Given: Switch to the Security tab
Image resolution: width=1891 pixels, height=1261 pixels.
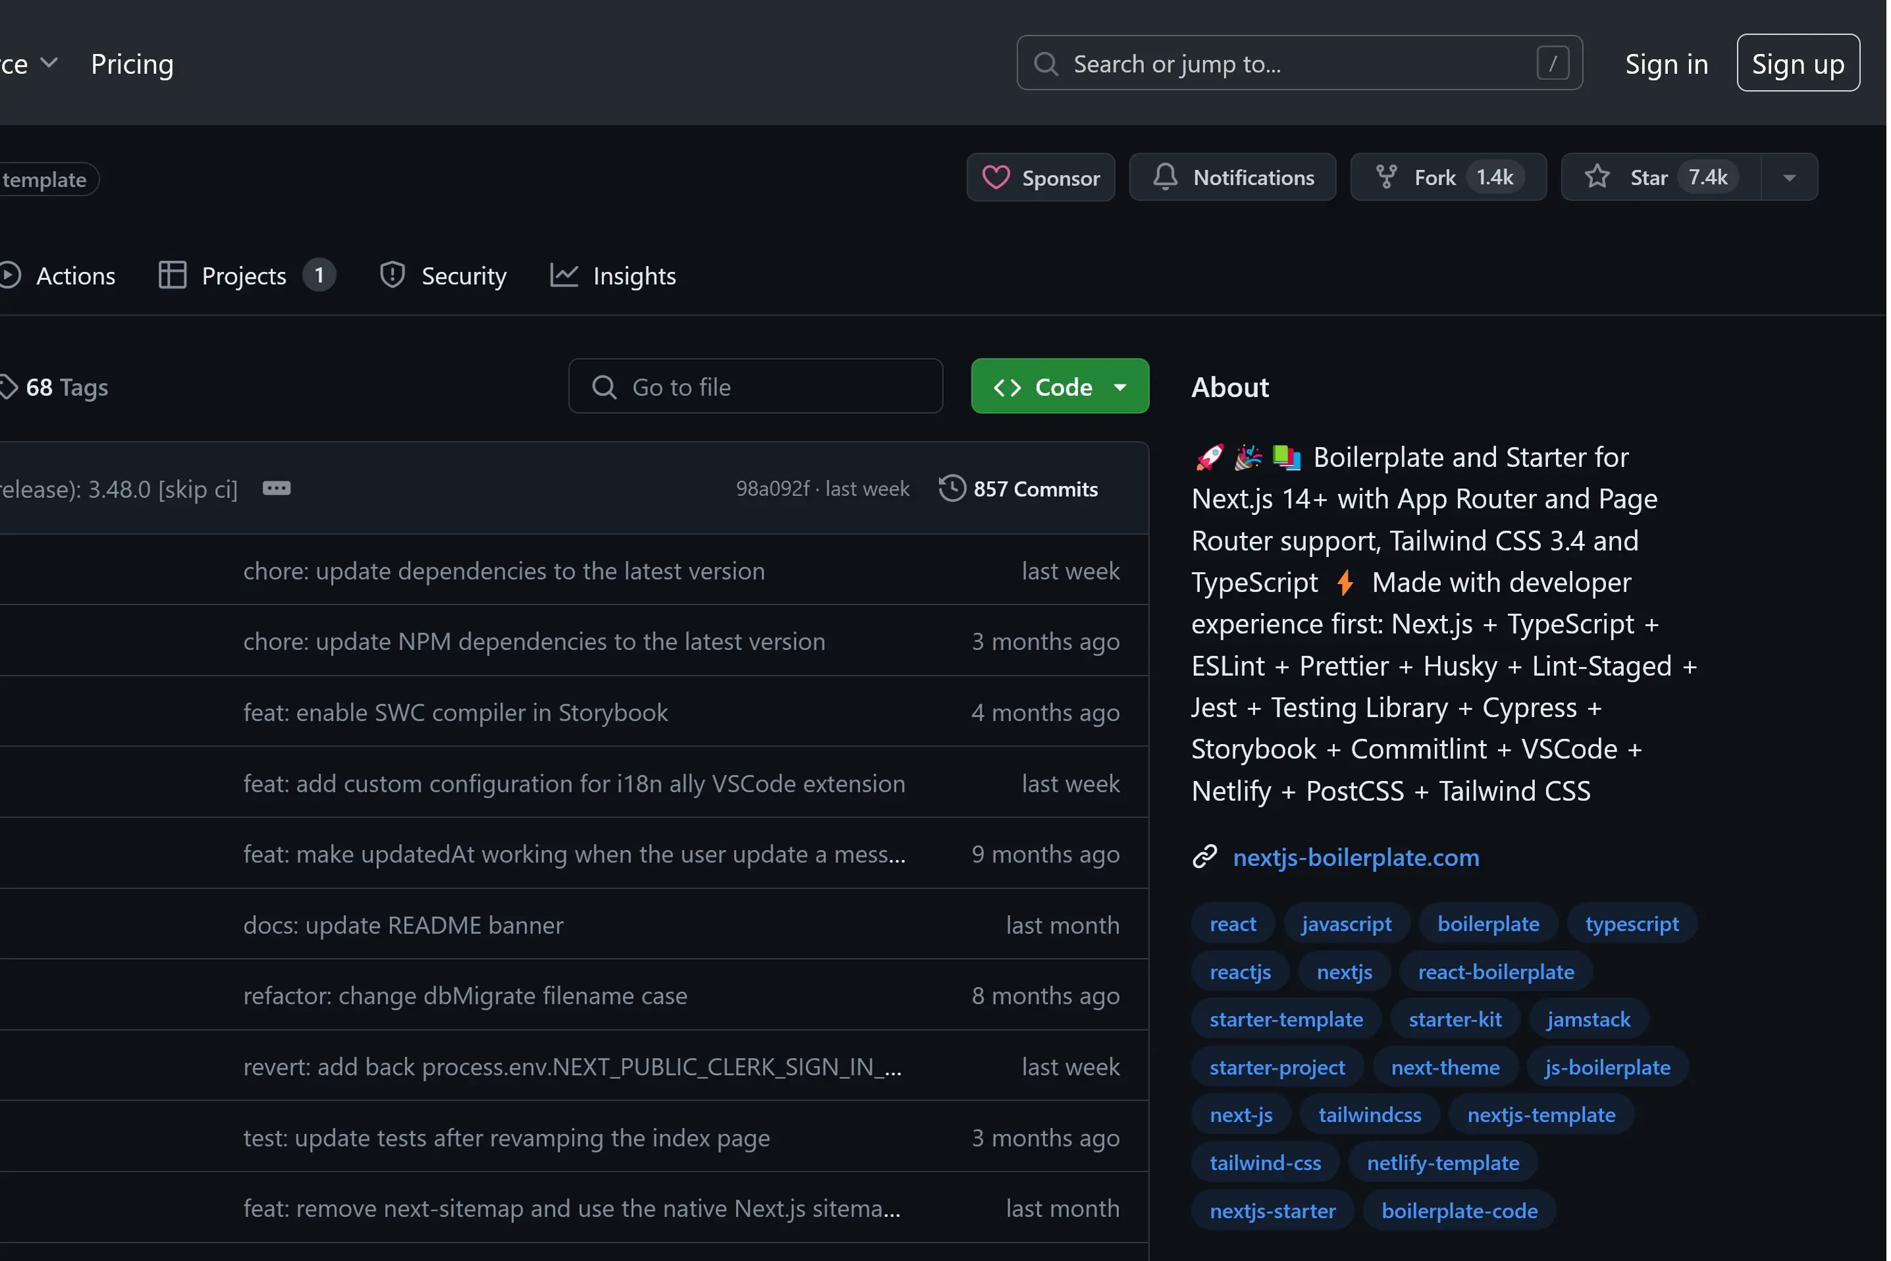Looking at the screenshot, I should pyautogui.click(x=443, y=275).
